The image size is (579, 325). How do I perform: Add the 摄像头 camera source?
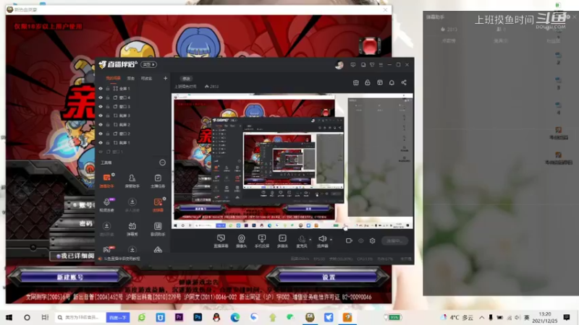(x=241, y=241)
